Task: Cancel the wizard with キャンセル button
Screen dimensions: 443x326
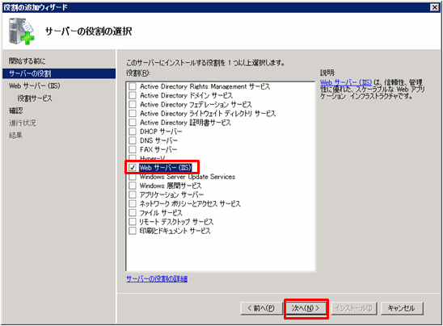Action: (x=402, y=308)
